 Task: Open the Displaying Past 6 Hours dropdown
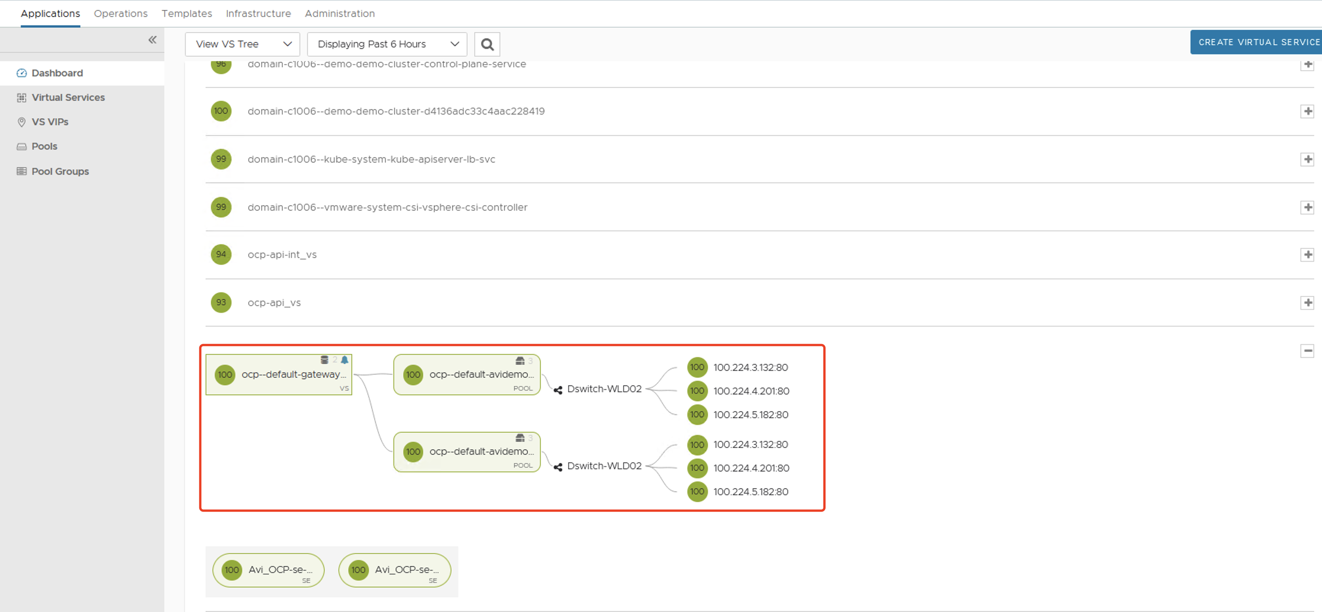(x=387, y=44)
